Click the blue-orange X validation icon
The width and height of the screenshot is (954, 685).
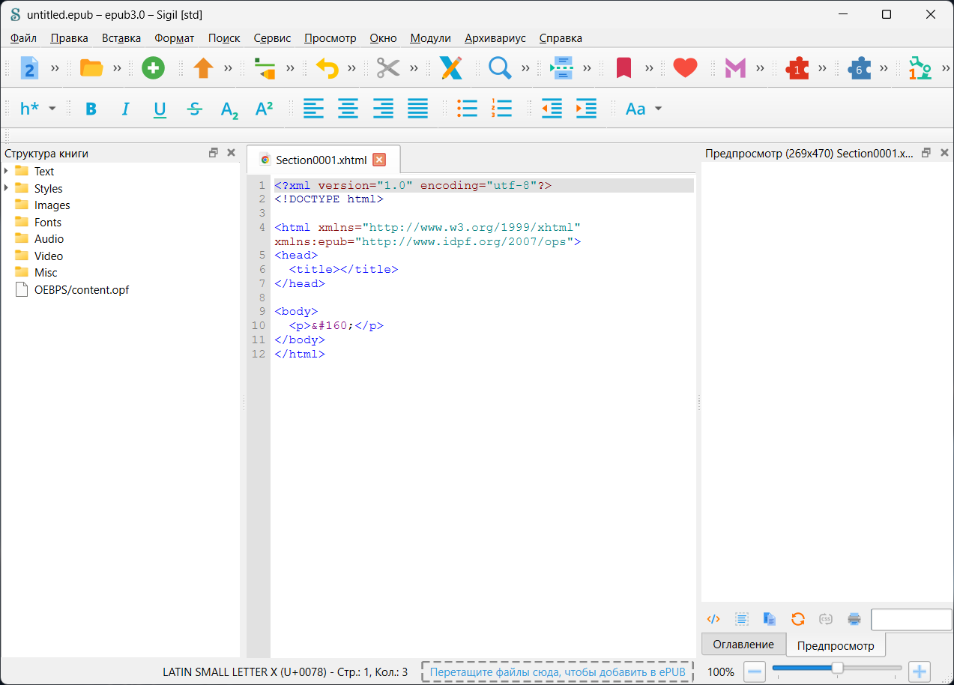[450, 68]
